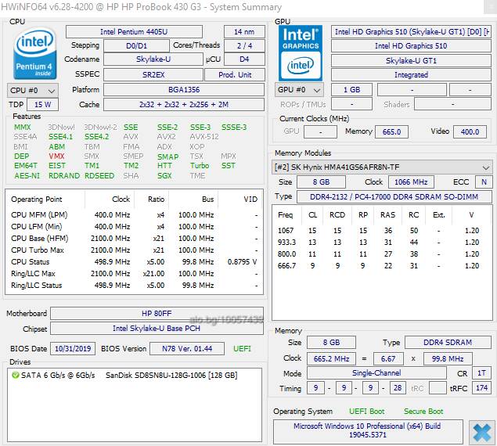This screenshot has width=497, height=446.
Task: Select the 800.0 frequency timing row
Action: click(x=382, y=254)
